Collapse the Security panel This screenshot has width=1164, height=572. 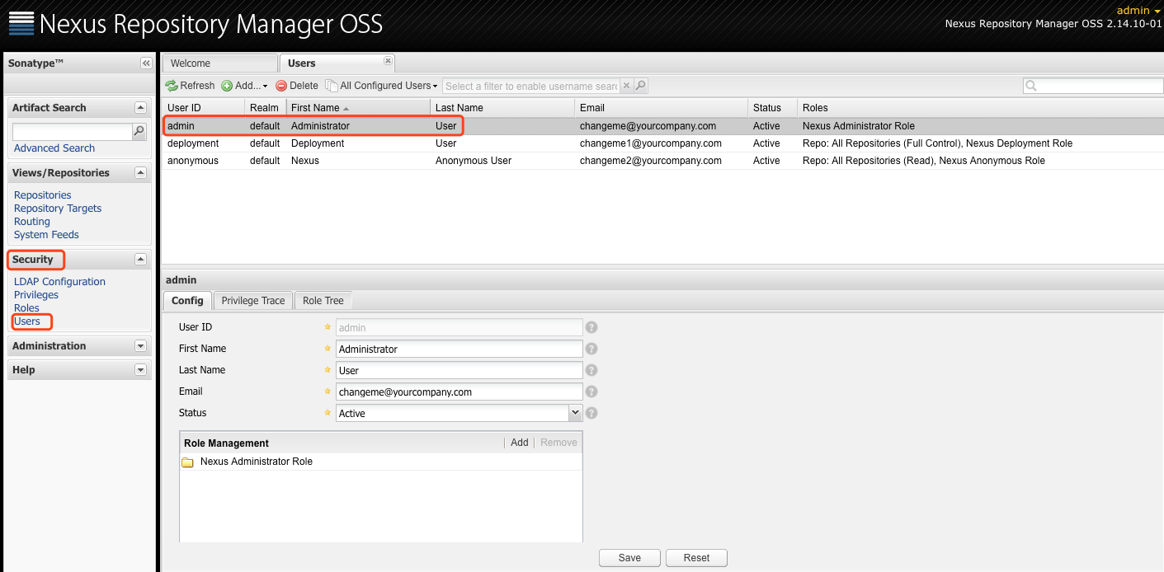[x=140, y=260]
